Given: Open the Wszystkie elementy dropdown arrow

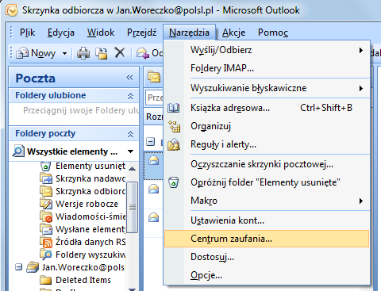Looking at the screenshot, I should pyautogui.click(x=130, y=151).
